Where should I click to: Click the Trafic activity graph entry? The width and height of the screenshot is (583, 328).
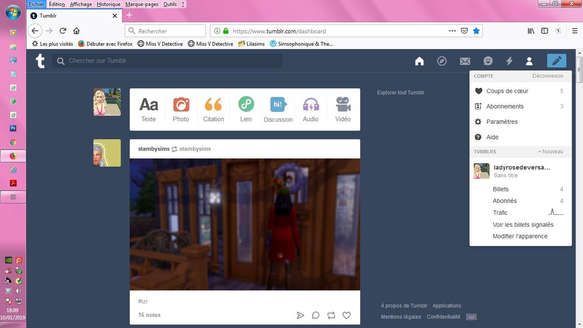(x=500, y=213)
